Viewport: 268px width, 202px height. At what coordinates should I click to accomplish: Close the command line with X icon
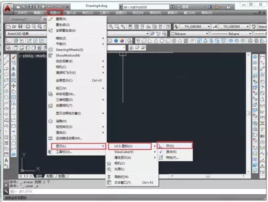click(6, 185)
